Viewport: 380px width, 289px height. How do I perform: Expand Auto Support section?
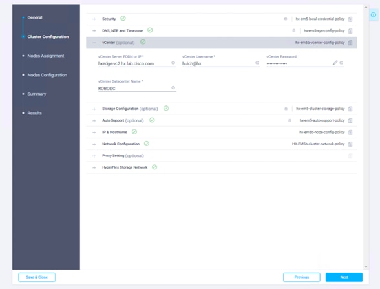coord(94,120)
